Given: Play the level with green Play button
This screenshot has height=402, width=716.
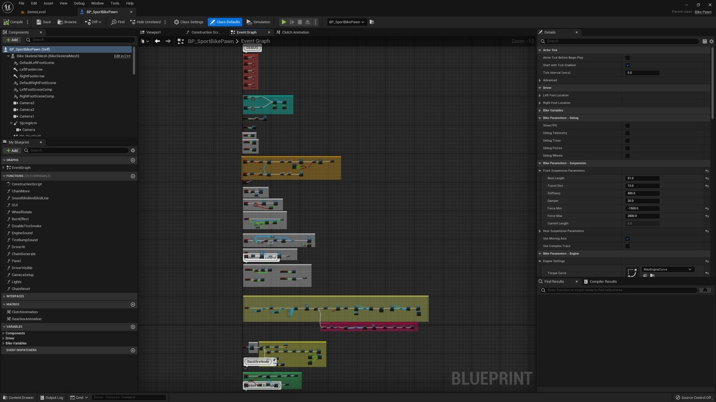Looking at the screenshot, I should pos(284,22).
